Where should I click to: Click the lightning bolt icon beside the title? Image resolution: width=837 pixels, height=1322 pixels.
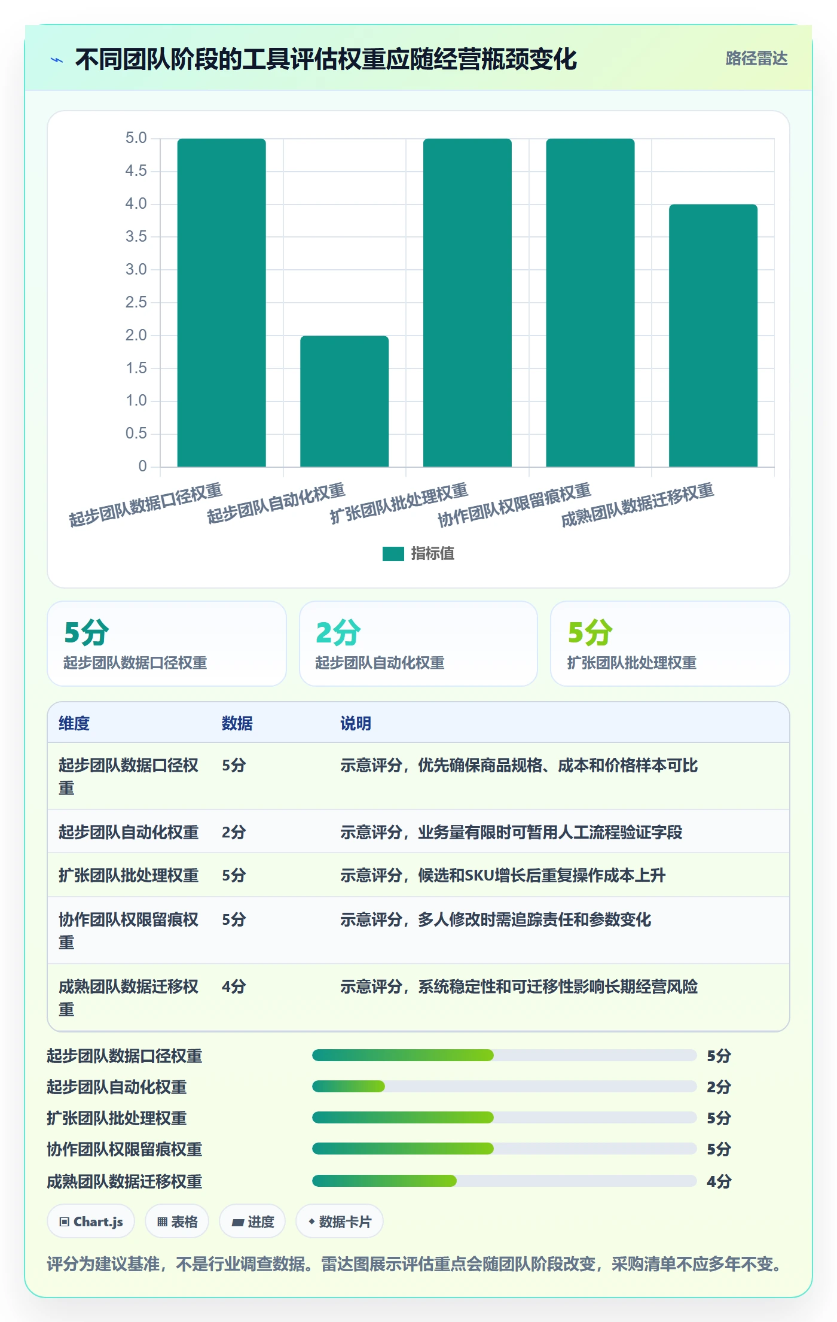click(57, 60)
